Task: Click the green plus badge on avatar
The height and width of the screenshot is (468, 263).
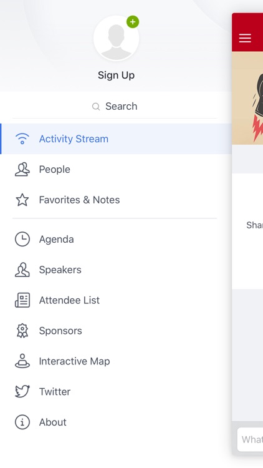Action: coord(133,22)
